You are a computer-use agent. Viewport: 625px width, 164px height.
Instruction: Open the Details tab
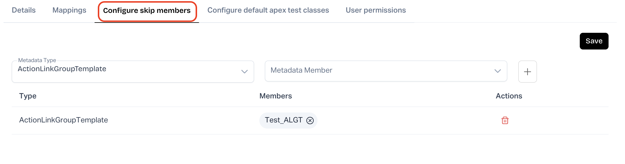coord(24,10)
